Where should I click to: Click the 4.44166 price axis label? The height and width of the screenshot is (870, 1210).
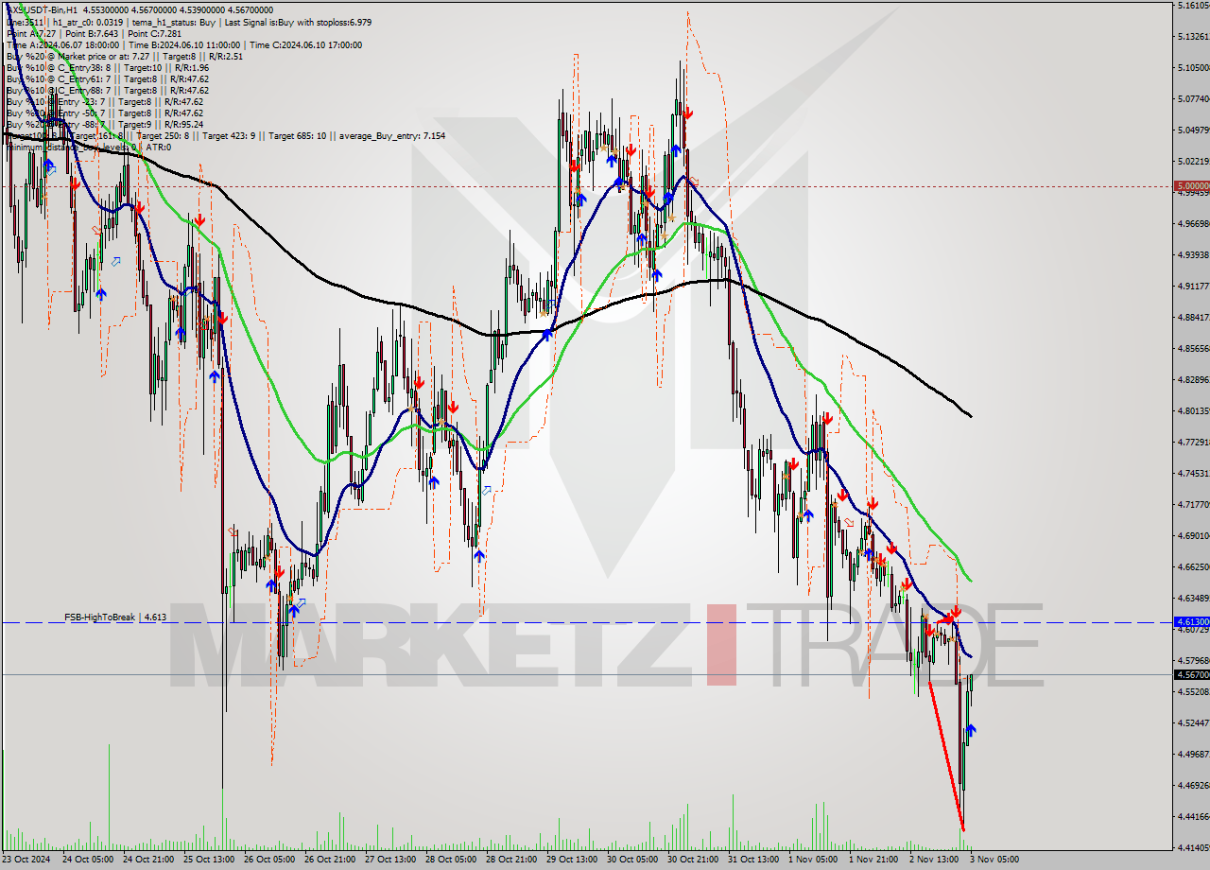1194,816
